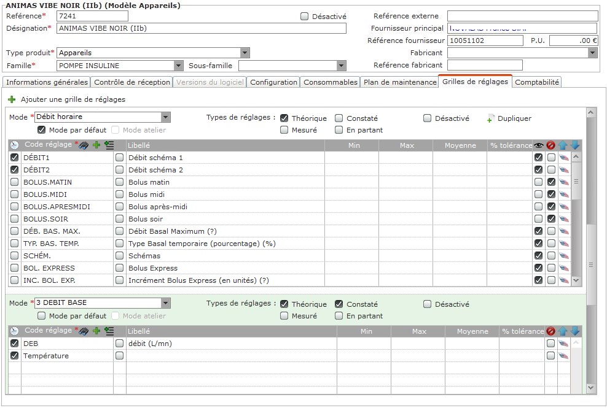Image resolution: width=607 pixels, height=408 pixels.
Task: Switch to the Informations générales tab
Action: pyautogui.click(x=47, y=82)
